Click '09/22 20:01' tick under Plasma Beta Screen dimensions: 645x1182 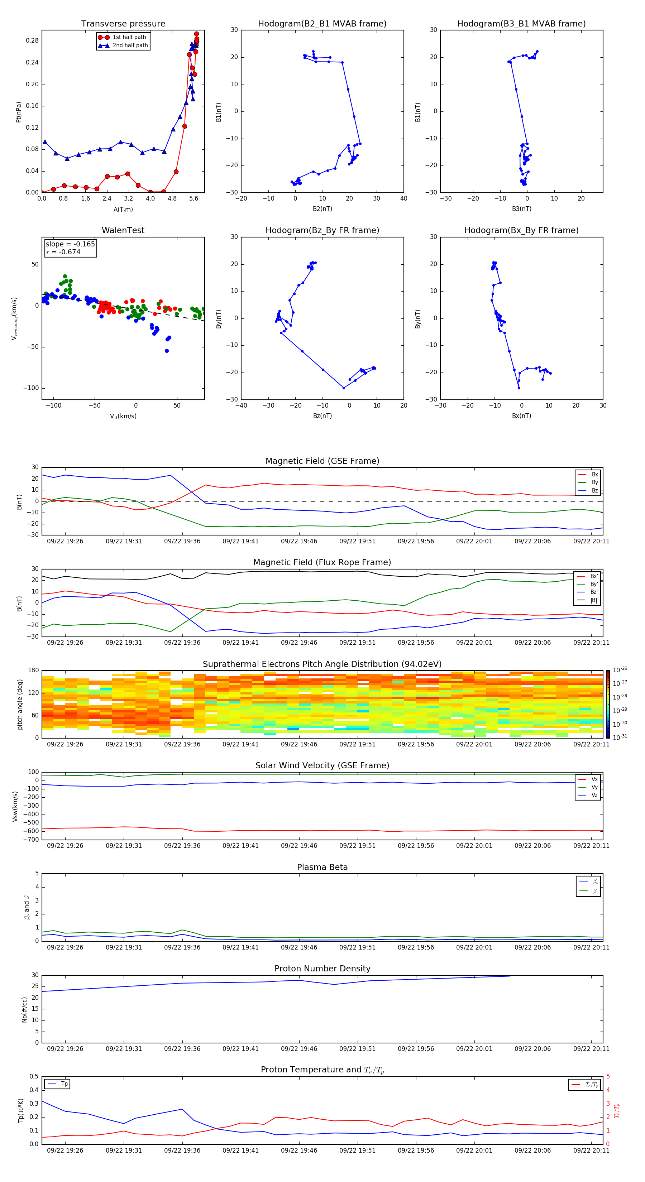(x=474, y=947)
